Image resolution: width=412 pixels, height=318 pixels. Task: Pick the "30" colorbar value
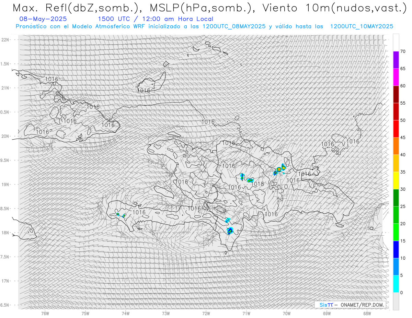(403, 189)
